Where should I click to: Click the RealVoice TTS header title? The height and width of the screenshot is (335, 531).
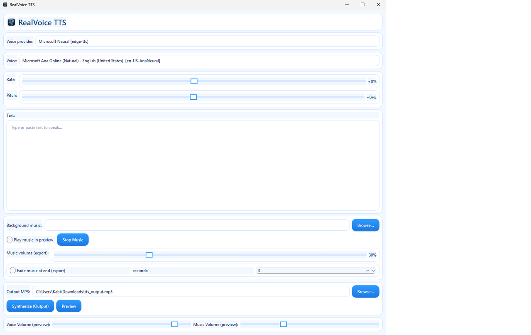(42, 22)
